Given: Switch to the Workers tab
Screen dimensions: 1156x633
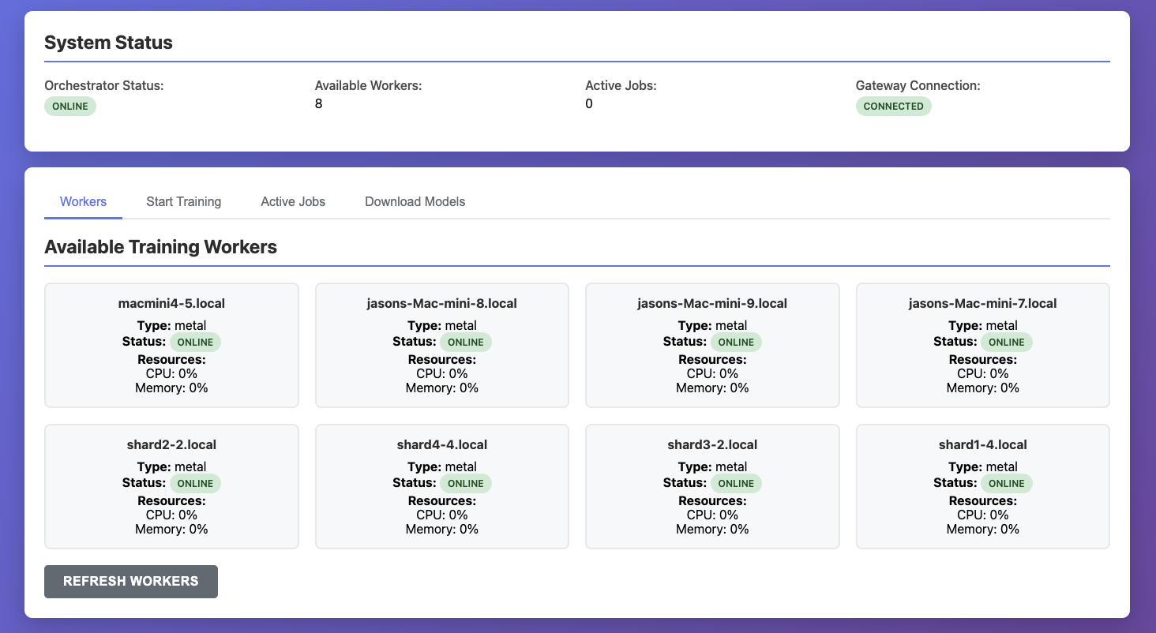Looking at the screenshot, I should click(82, 201).
